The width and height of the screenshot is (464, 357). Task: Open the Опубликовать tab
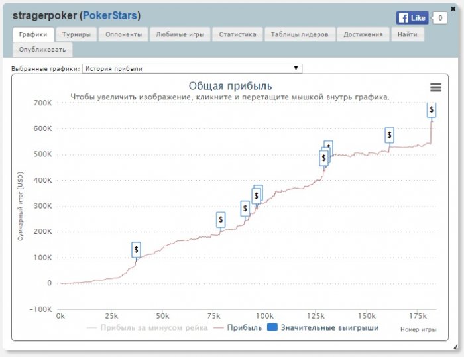pyautogui.click(x=42, y=50)
